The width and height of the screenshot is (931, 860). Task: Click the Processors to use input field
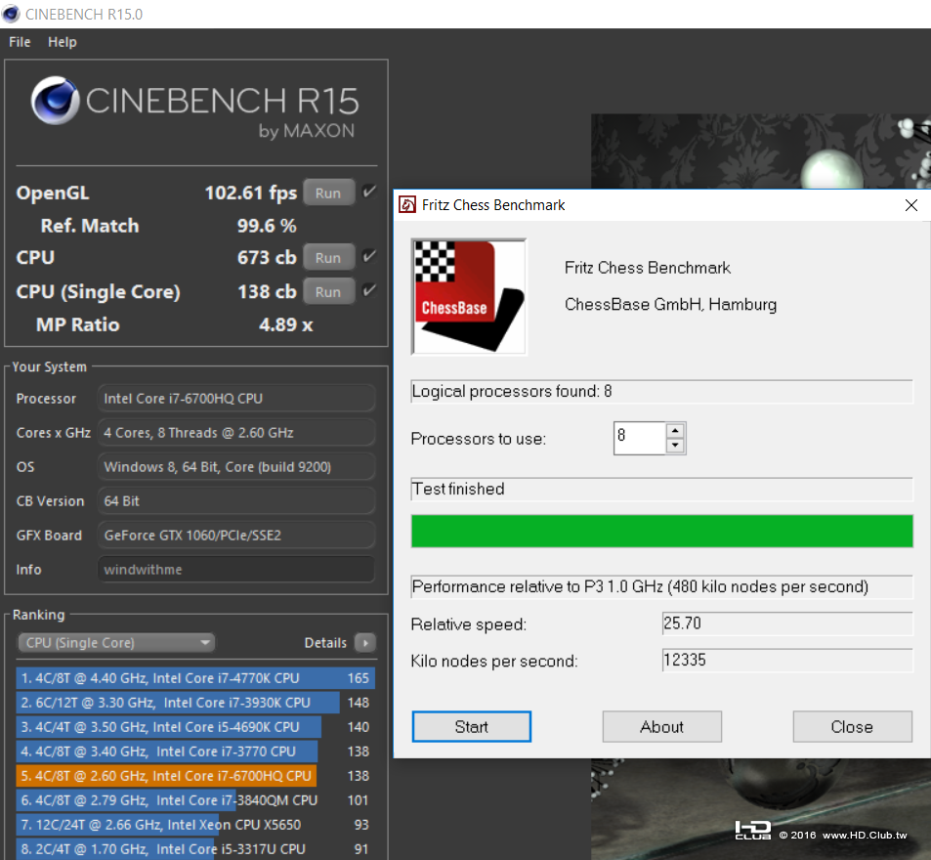point(640,439)
